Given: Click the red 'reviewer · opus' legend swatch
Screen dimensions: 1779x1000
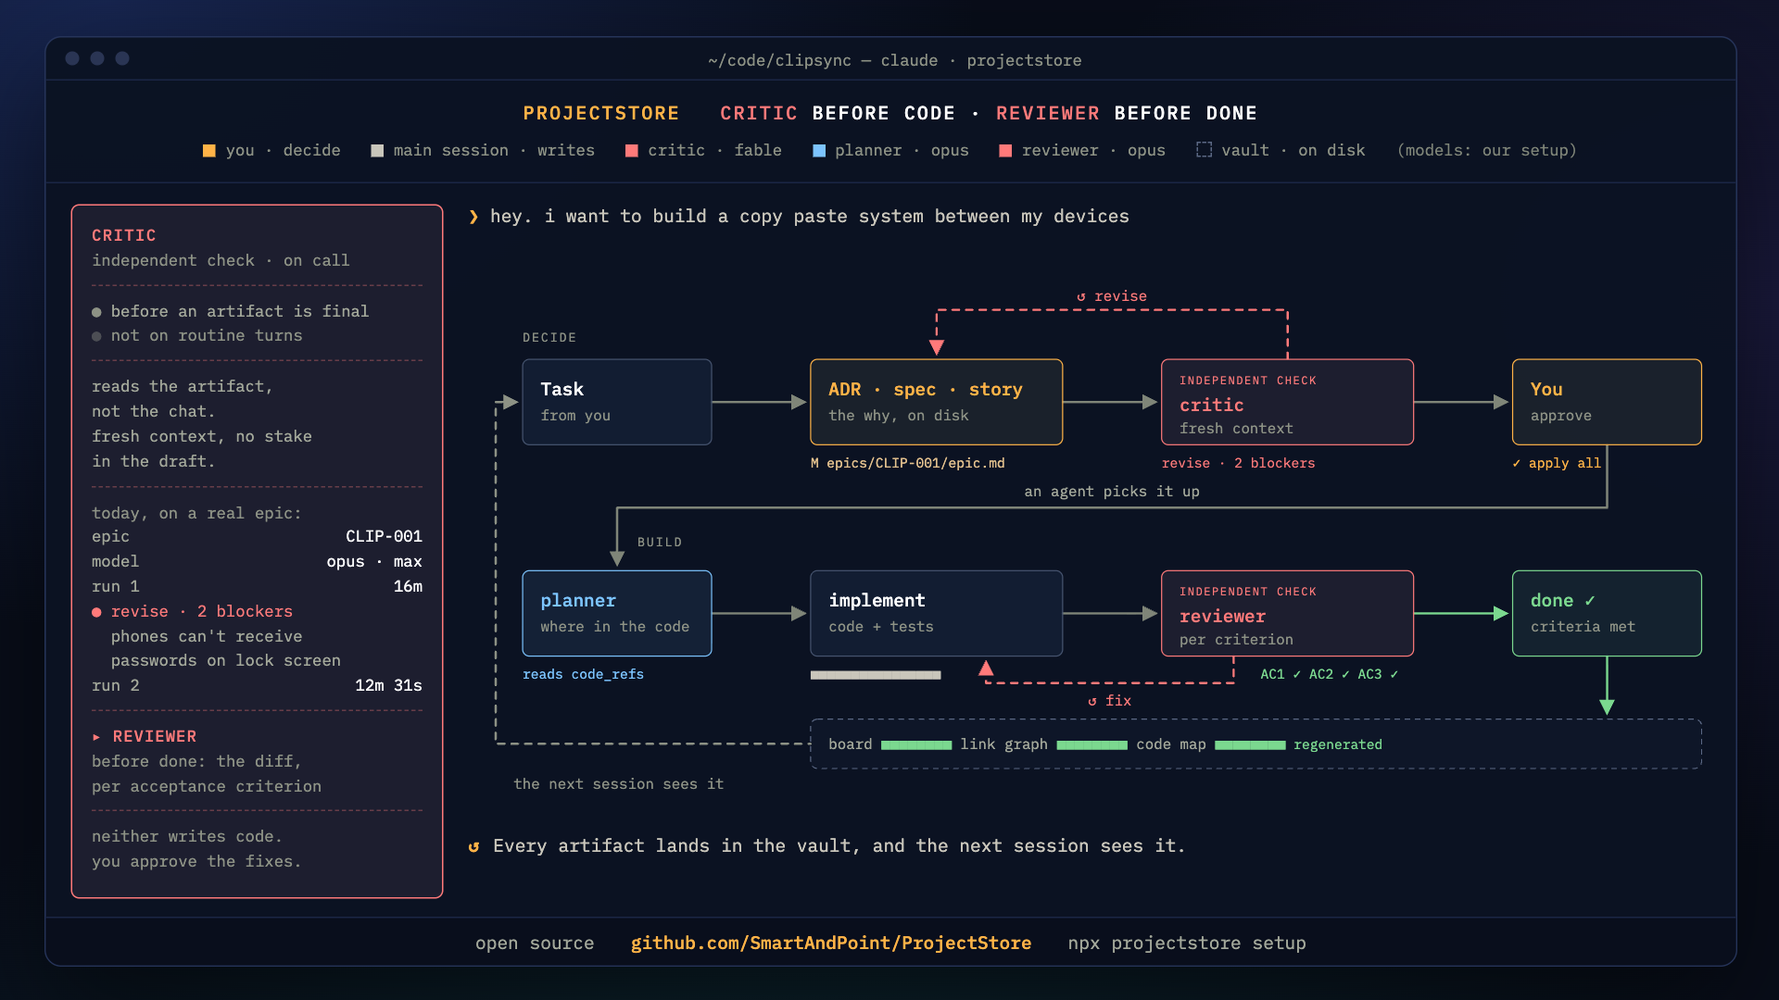Looking at the screenshot, I should point(1005,151).
